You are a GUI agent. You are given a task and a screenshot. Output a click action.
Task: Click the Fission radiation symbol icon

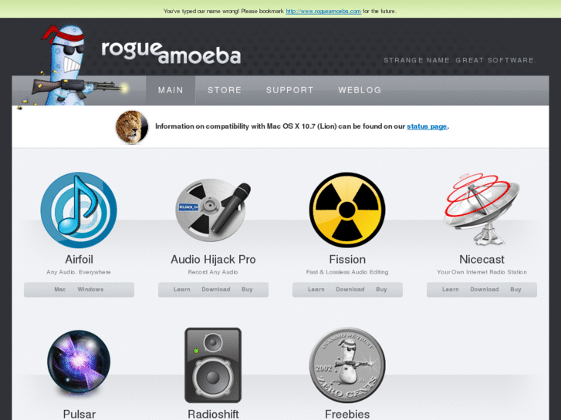[x=347, y=210]
